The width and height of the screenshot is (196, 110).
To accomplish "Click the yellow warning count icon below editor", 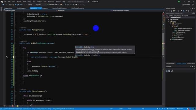I will pos(17,106).
